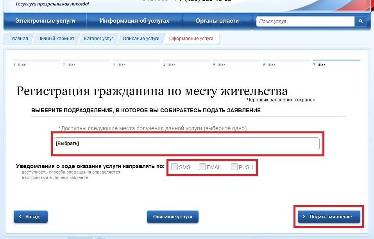Select the Оформление услуги breadcrumb tab

[191, 39]
